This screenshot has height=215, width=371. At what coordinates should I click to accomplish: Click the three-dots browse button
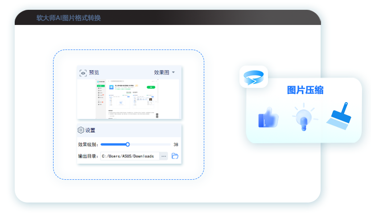pos(164,156)
